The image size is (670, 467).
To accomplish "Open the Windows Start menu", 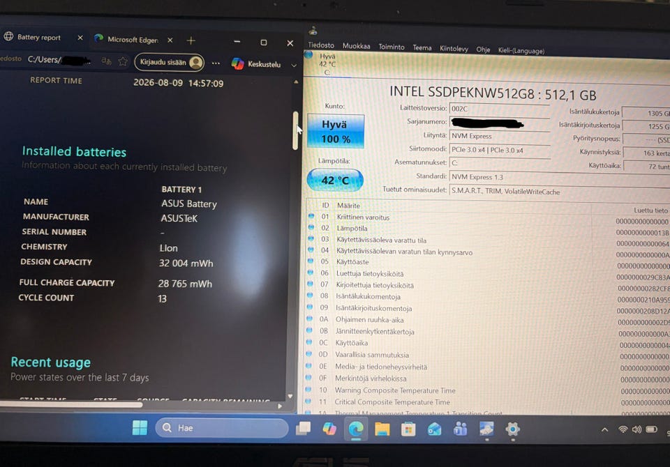I will (140, 427).
